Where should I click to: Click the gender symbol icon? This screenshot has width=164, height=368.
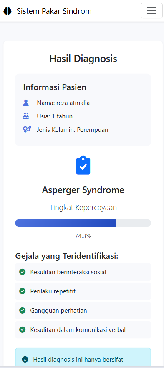pyautogui.click(x=27, y=129)
